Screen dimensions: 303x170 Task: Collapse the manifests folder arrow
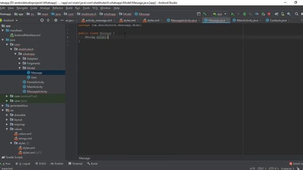tap(3, 30)
